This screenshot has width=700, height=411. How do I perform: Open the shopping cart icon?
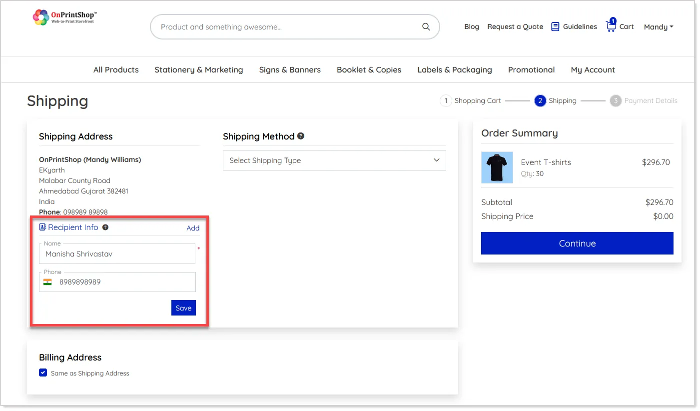(x=611, y=25)
